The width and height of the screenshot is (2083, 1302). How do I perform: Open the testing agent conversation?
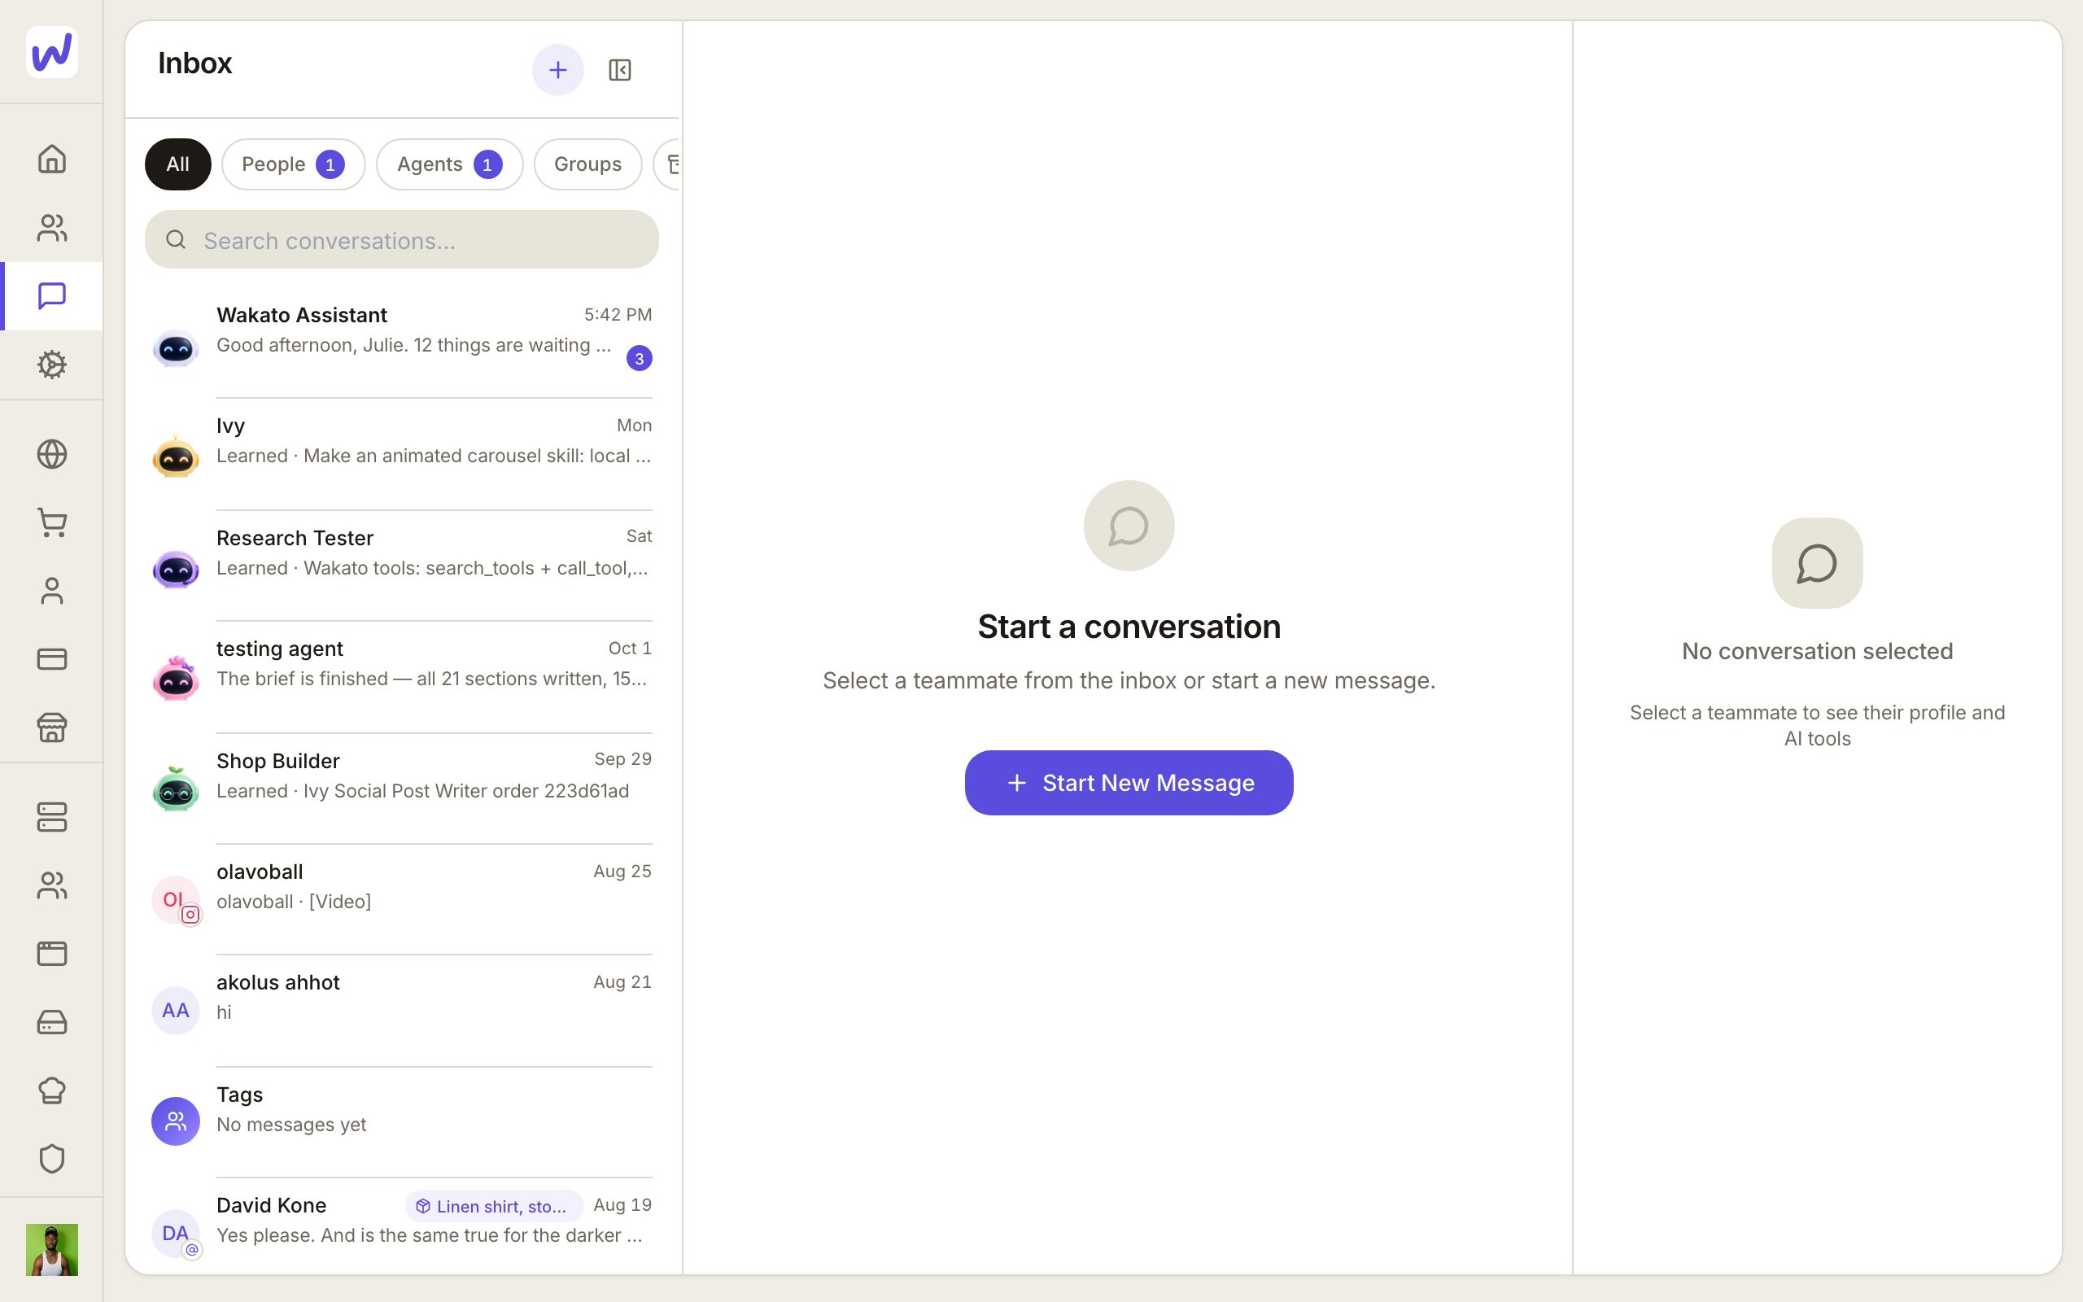(401, 677)
